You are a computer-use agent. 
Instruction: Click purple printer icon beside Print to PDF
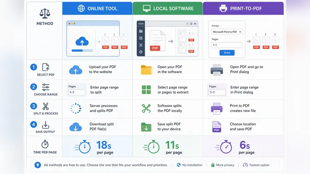(x=217, y=109)
